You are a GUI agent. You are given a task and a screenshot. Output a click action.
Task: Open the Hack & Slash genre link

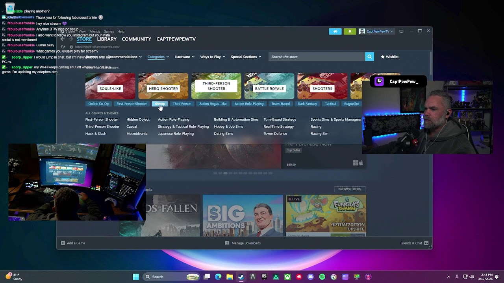pyautogui.click(x=96, y=134)
